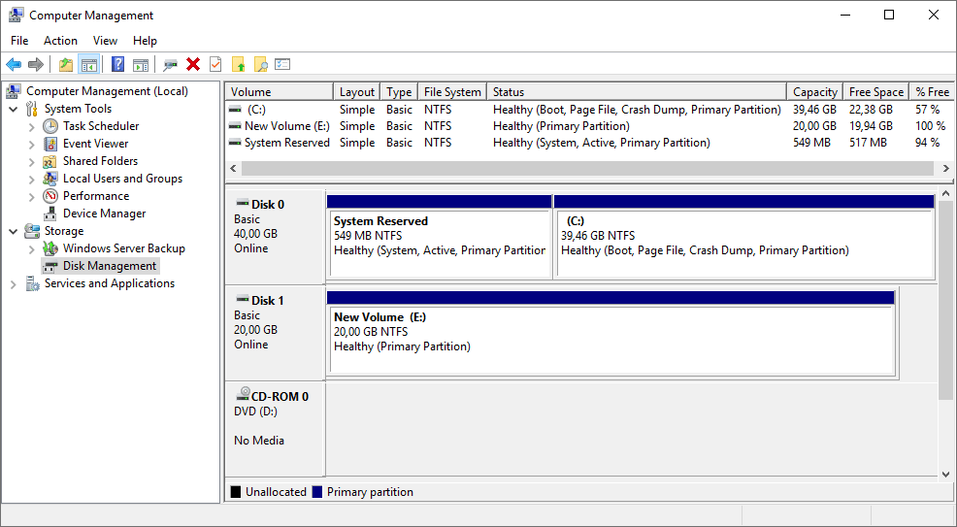The image size is (957, 527).
Task: Expand the Performance node
Action: [32, 197]
